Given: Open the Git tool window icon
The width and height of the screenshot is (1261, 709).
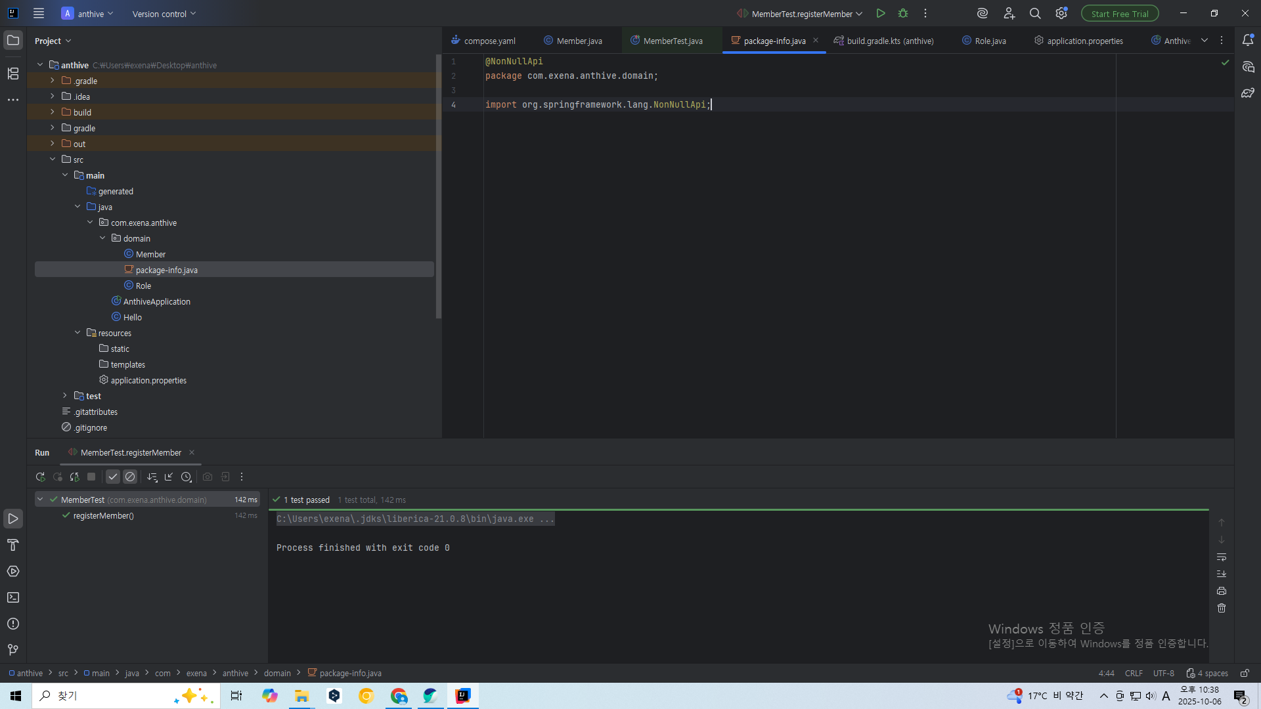Looking at the screenshot, I should pyautogui.click(x=13, y=650).
